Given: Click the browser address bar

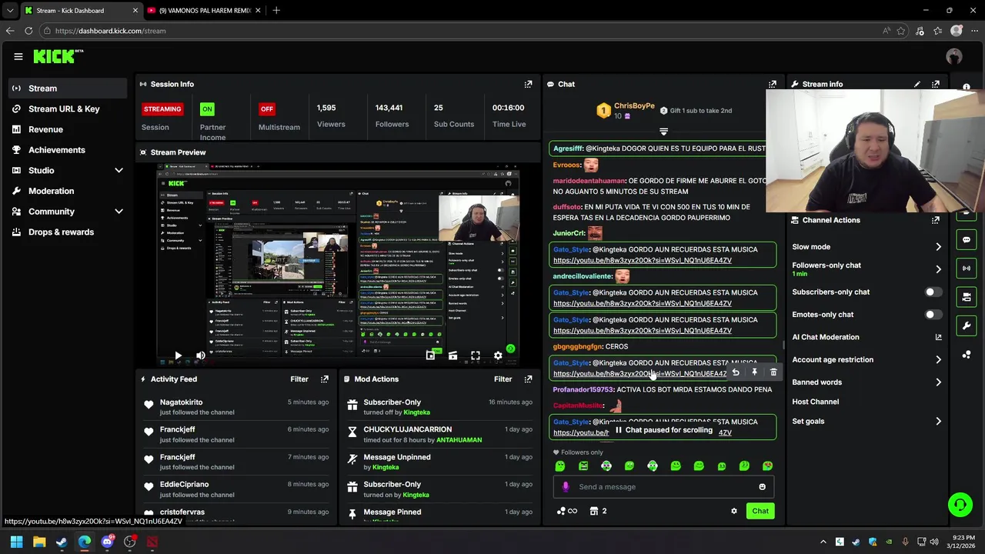Looking at the screenshot, I should [462, 31].
